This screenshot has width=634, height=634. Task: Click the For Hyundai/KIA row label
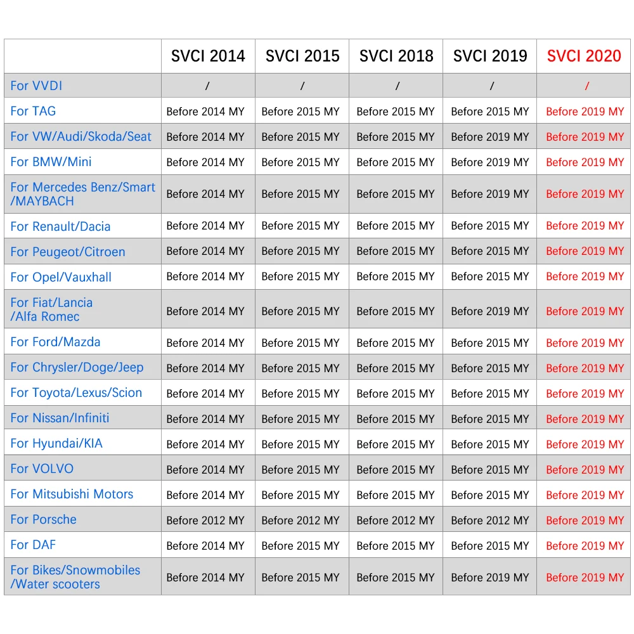click(56, 443)
